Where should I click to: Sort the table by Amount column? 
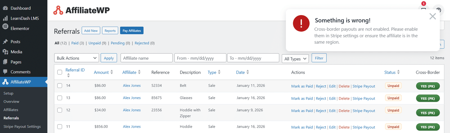click(x=103, y=72)
